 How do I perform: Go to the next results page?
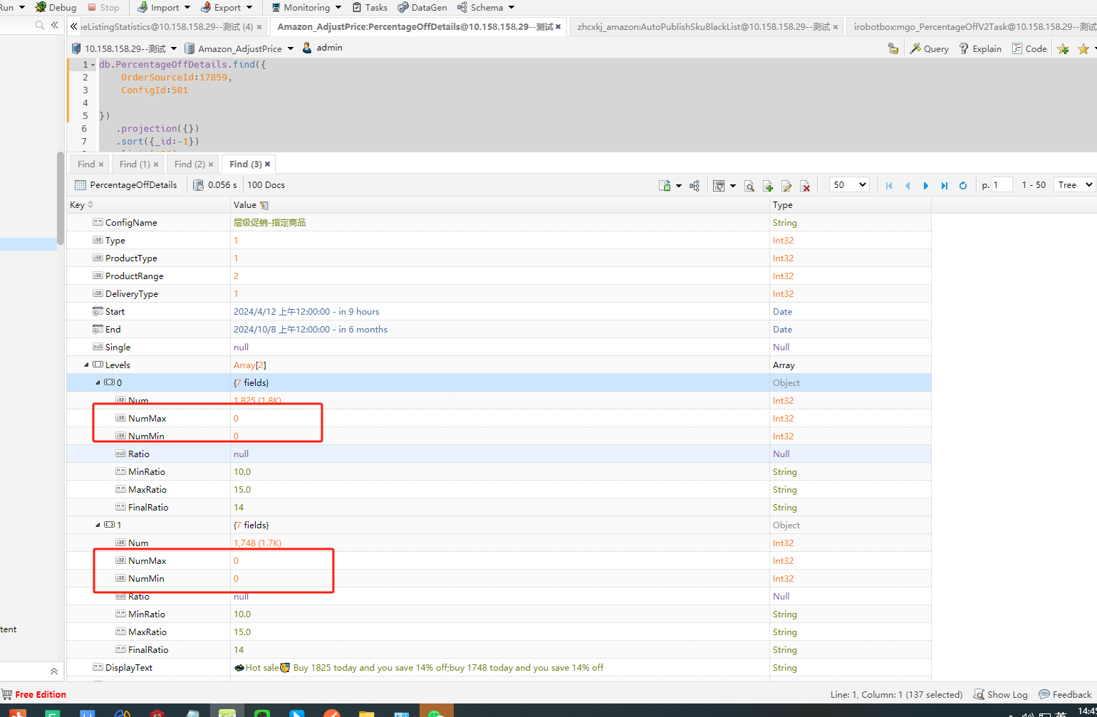pyautogui.click(x=926, y=185)
